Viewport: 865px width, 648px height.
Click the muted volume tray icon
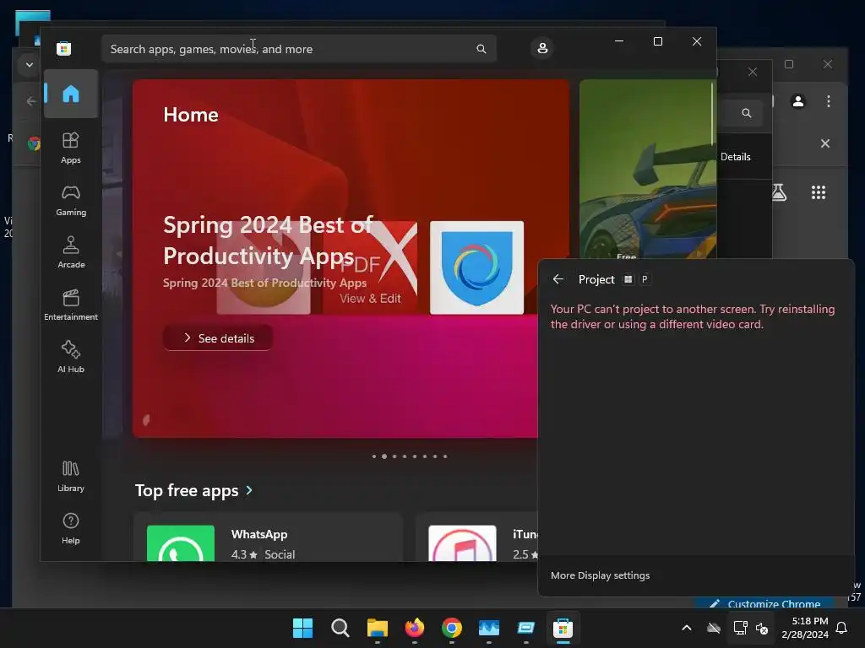(762, 628)
